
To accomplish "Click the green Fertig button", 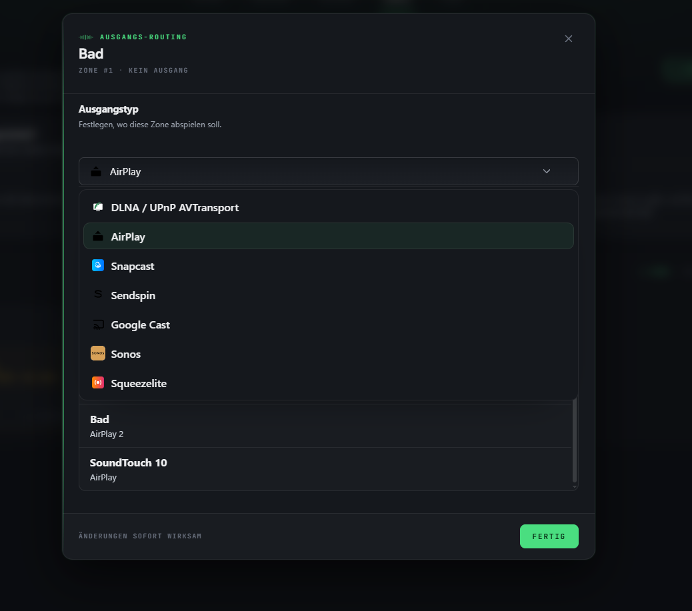I will point(549,536).
